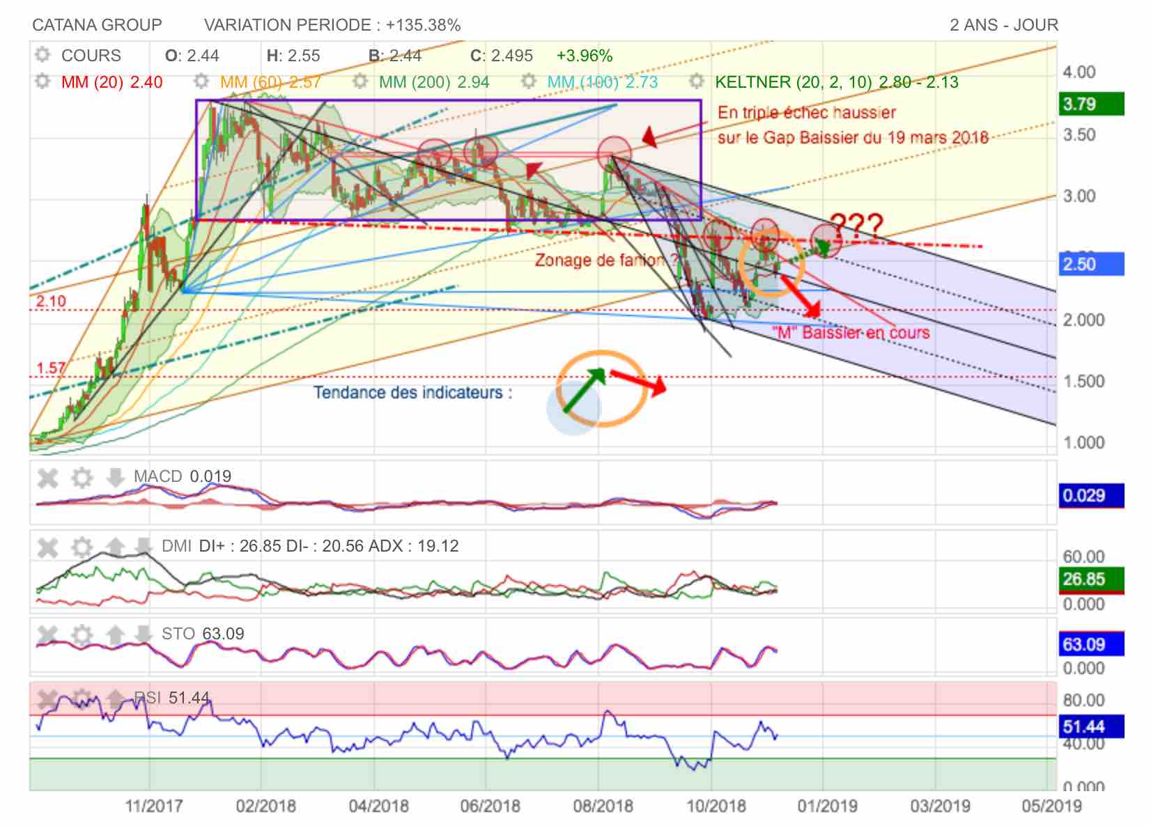The width and height of the screenshot is (1151, 826).
Task: Click the 1.500 price axis label
Action: coord(1083,382)
